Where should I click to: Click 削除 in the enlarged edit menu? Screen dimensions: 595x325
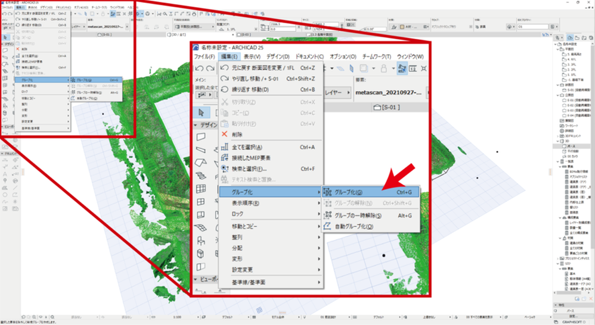(x=271, y=135)
